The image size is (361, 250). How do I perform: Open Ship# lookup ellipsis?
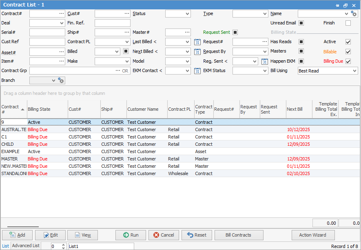[127, 32]
